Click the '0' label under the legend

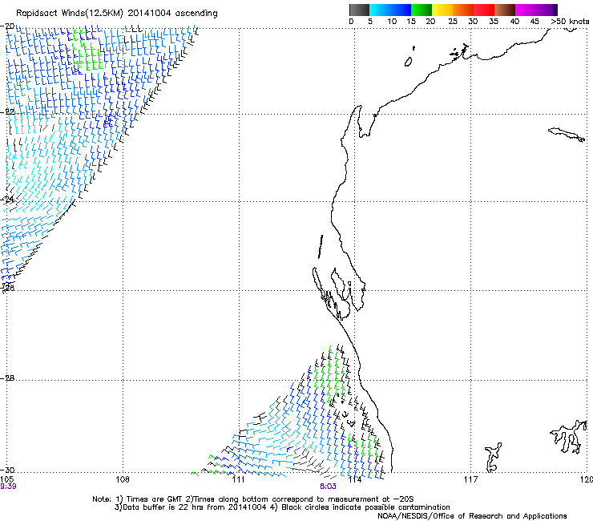coord(351,22)
